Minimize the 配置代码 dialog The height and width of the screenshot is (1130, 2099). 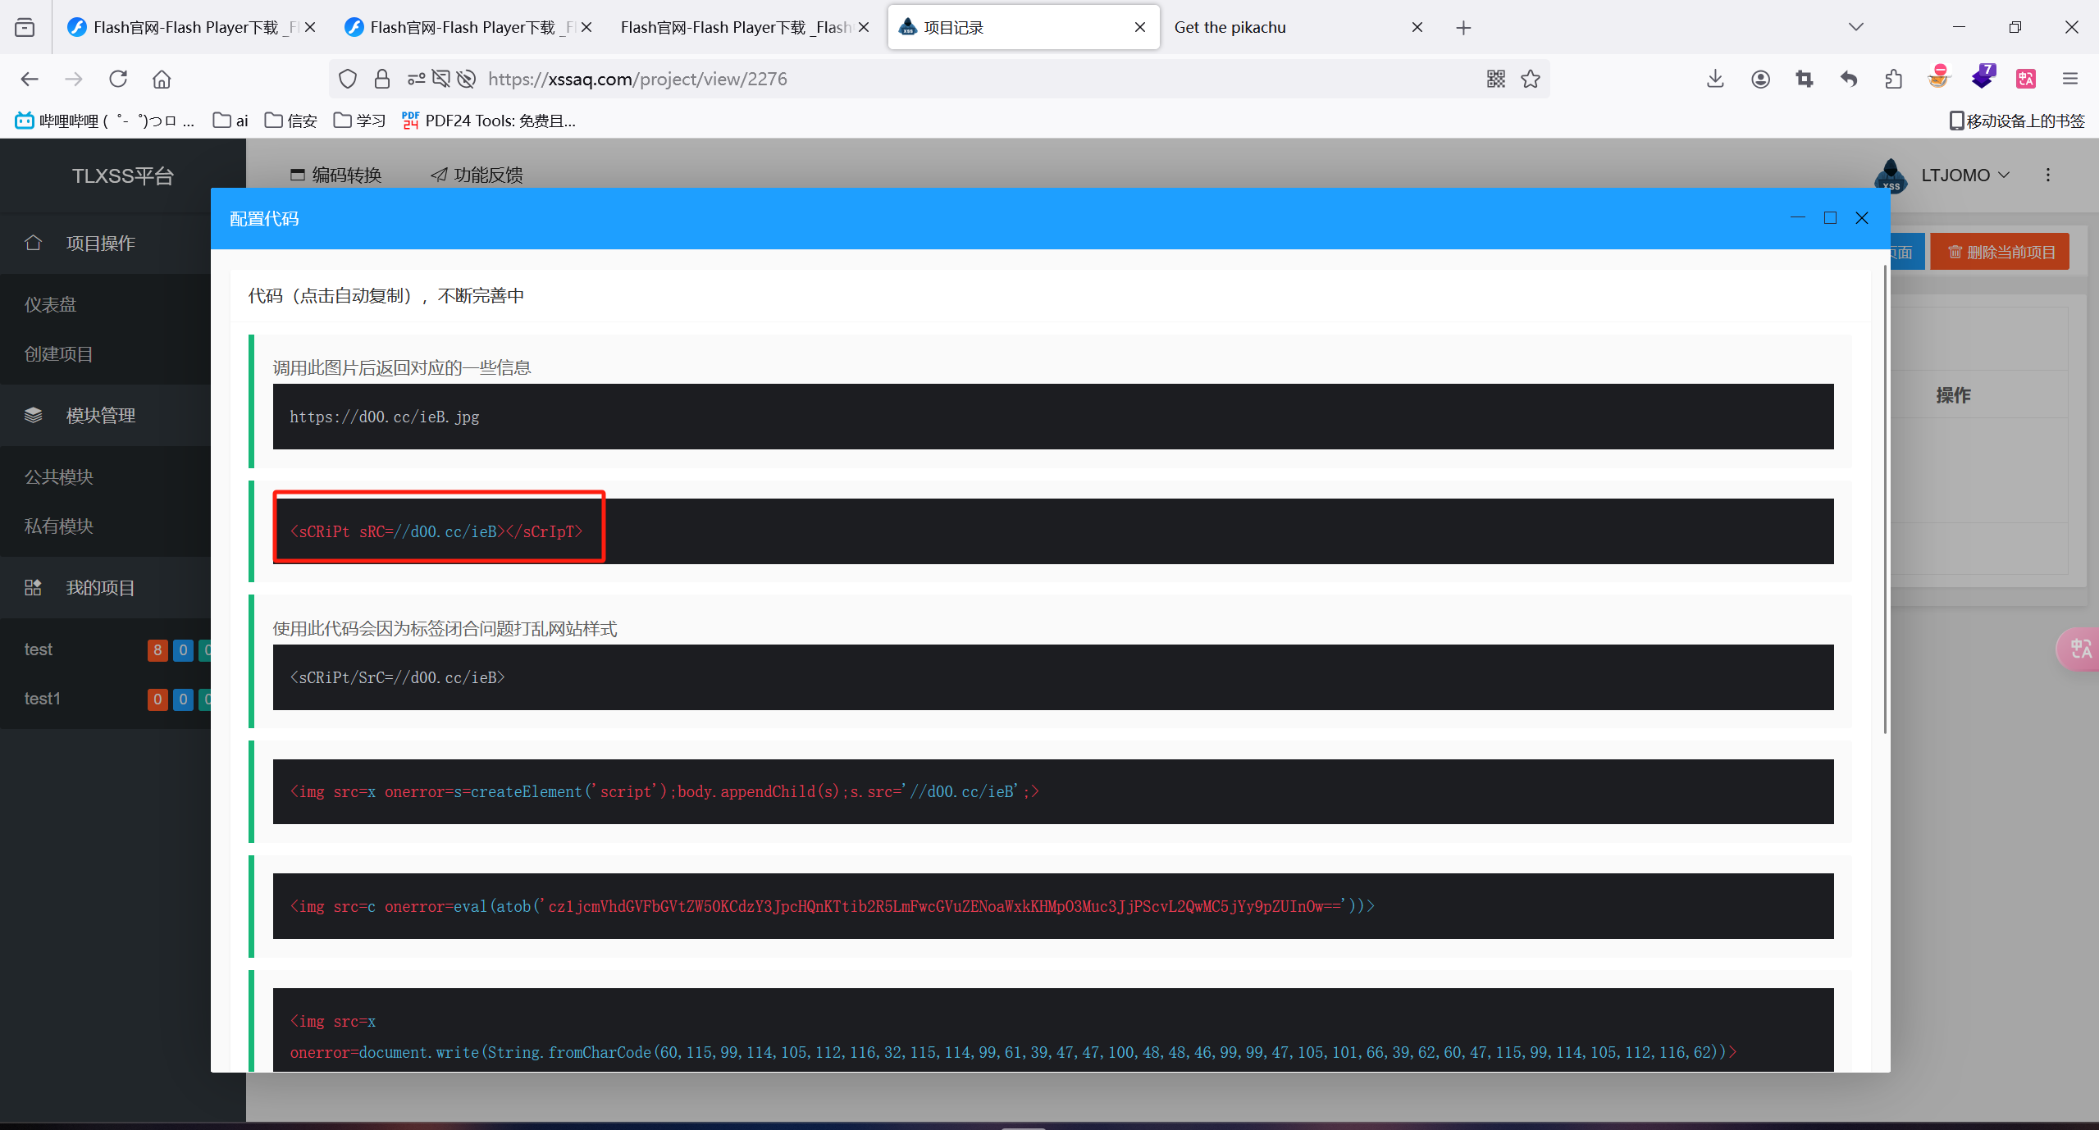point(1798,217)
